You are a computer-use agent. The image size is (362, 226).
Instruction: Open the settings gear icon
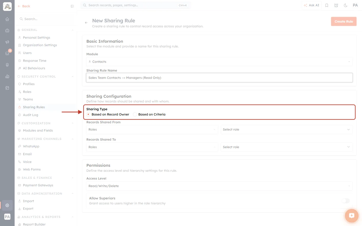coord(7,205)
